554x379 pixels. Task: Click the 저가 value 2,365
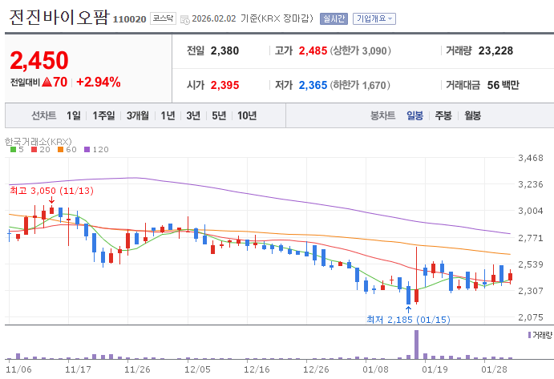click(x=313, y=85)
